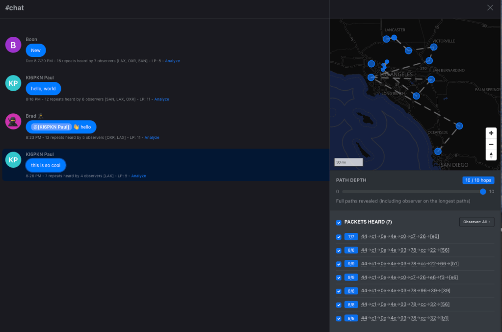This screenshot has width=502, height=332.
Task: Click KI6PKN Paul's avatar on hello world
Action: coord(13,83)
